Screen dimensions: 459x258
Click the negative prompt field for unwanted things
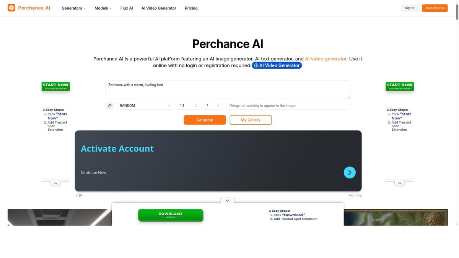point(288,105)
